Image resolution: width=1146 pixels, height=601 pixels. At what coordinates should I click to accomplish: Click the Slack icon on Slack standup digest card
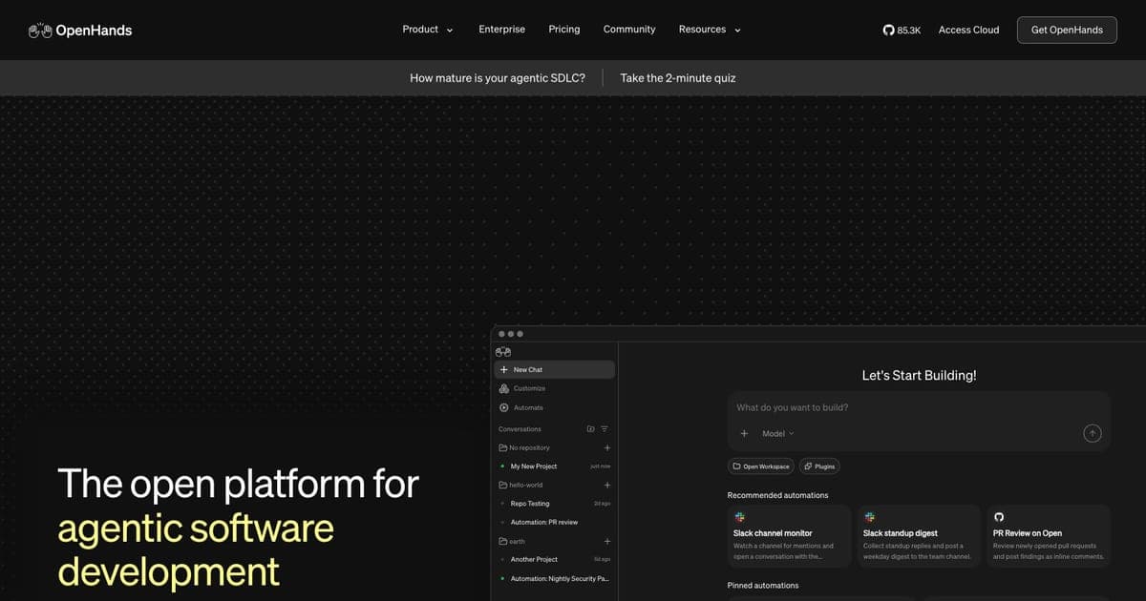(869, 517)
